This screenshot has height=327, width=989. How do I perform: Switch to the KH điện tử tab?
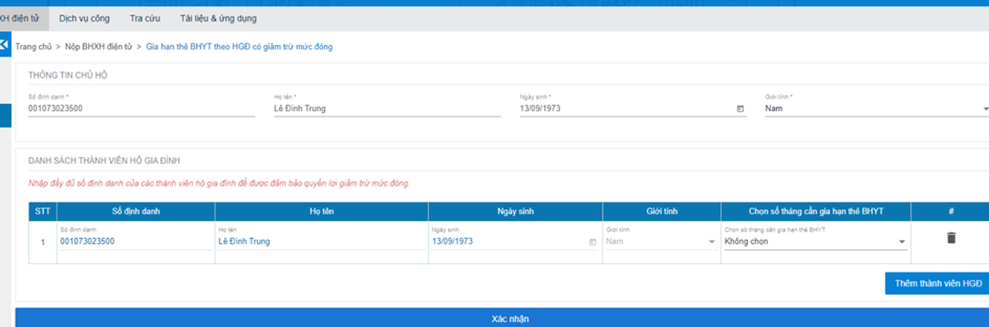(19, 19)
